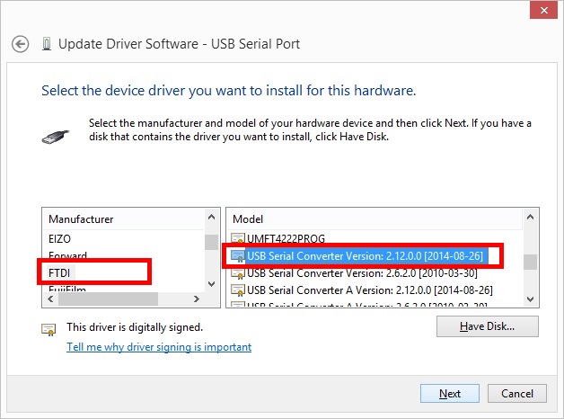
Task: Cancel the driver update
Action: [x=517, y=394]
